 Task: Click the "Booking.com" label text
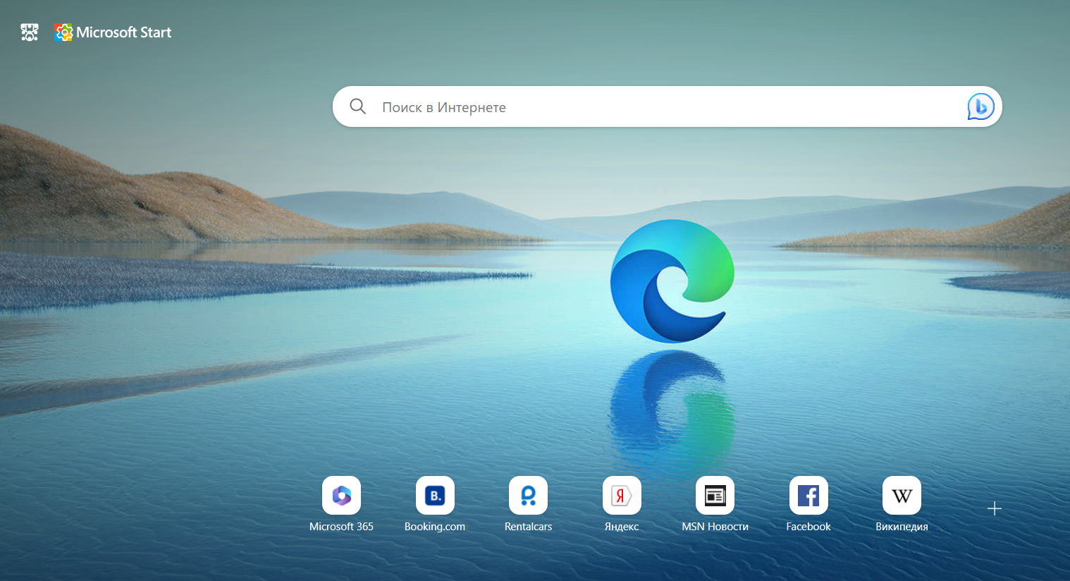435,527
